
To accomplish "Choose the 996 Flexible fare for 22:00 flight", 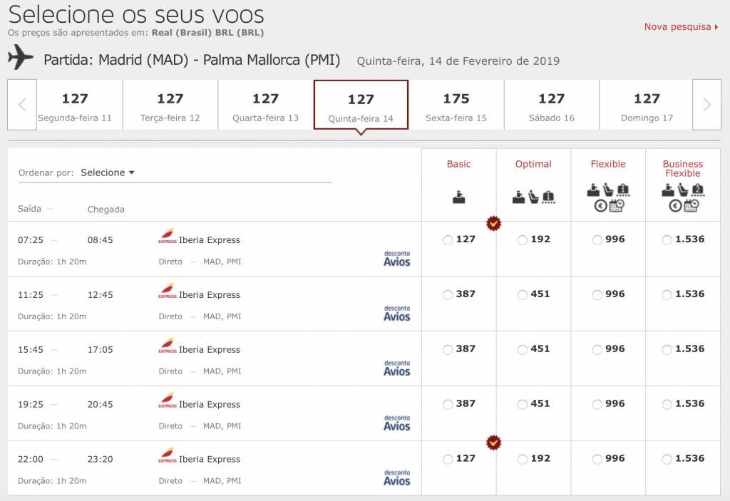I will (597, 459).
